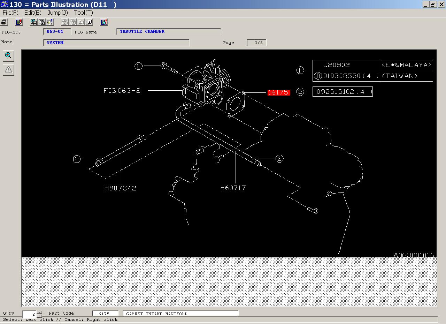The image size is (446, 324).
Task: Click the zoom magnifier button beside illustration
Action: (x=8, y=55)
